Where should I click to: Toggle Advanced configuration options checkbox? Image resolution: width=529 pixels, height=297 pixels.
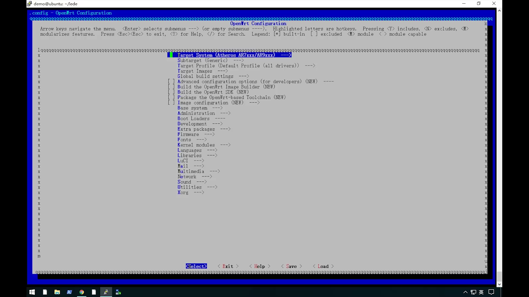pyautogui.click(x=171, y=82)
